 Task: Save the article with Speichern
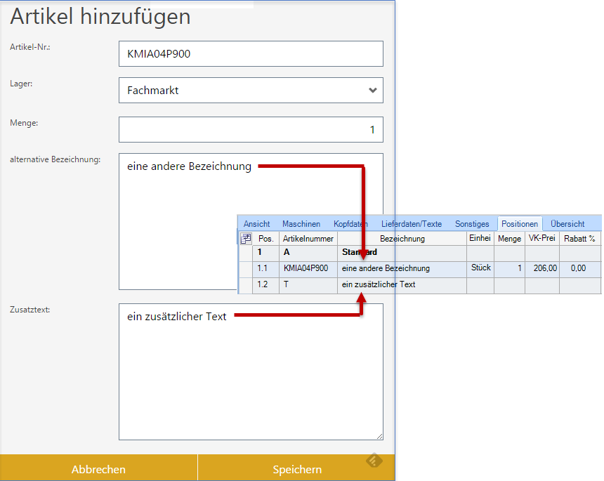[297, 469]
